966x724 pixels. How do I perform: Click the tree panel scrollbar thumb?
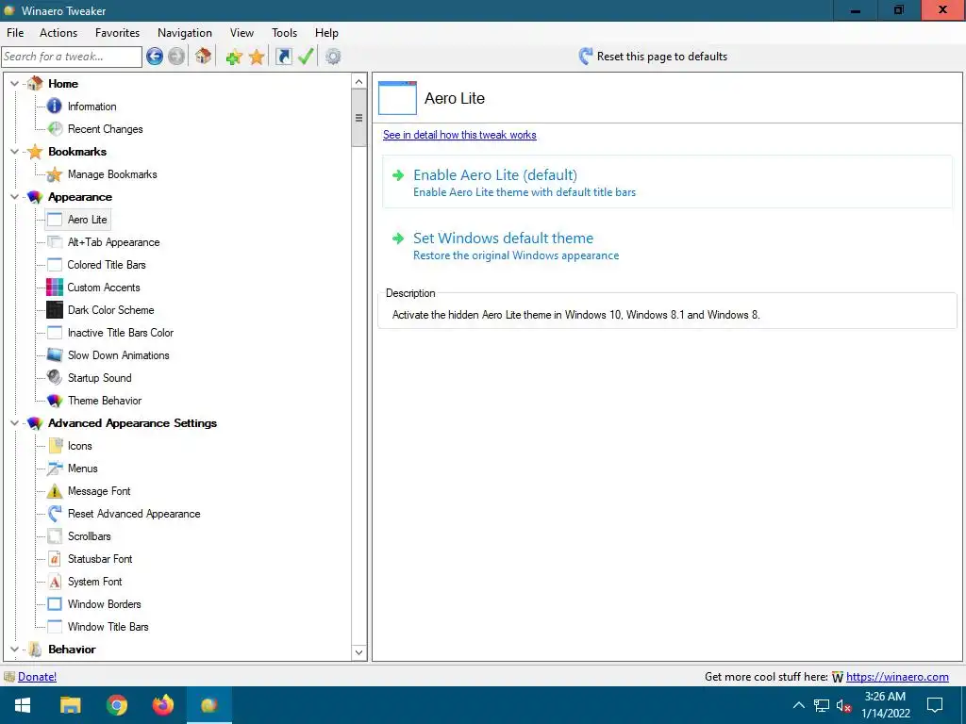pos(359,118)
